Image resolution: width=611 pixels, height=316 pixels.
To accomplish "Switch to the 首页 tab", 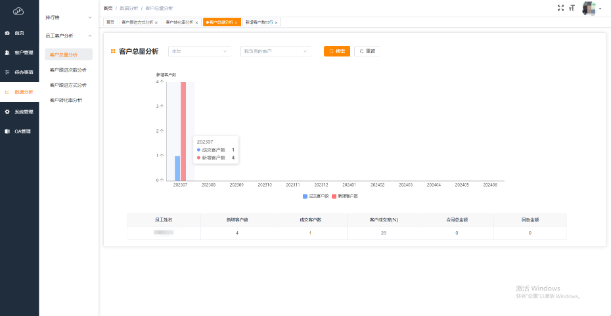I will pyautogui.click(x=110, y=22).
